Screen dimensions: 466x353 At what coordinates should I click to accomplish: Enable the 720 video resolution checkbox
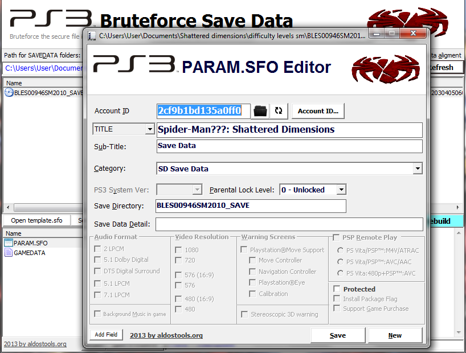tap(178, 260)
